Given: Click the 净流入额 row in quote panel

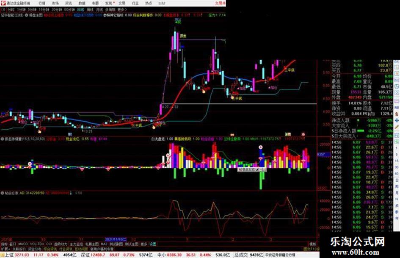Looking at the screenshot, I should point(362,120).
